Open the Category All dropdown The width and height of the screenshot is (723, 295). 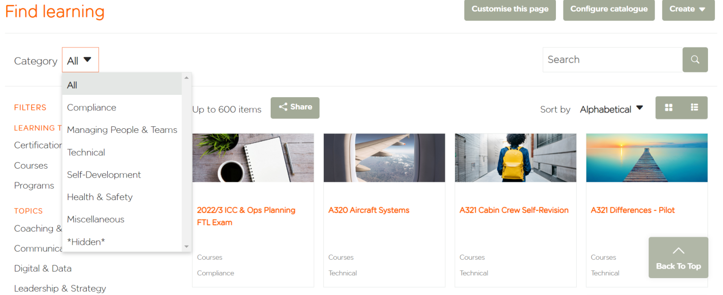(80, 60)
